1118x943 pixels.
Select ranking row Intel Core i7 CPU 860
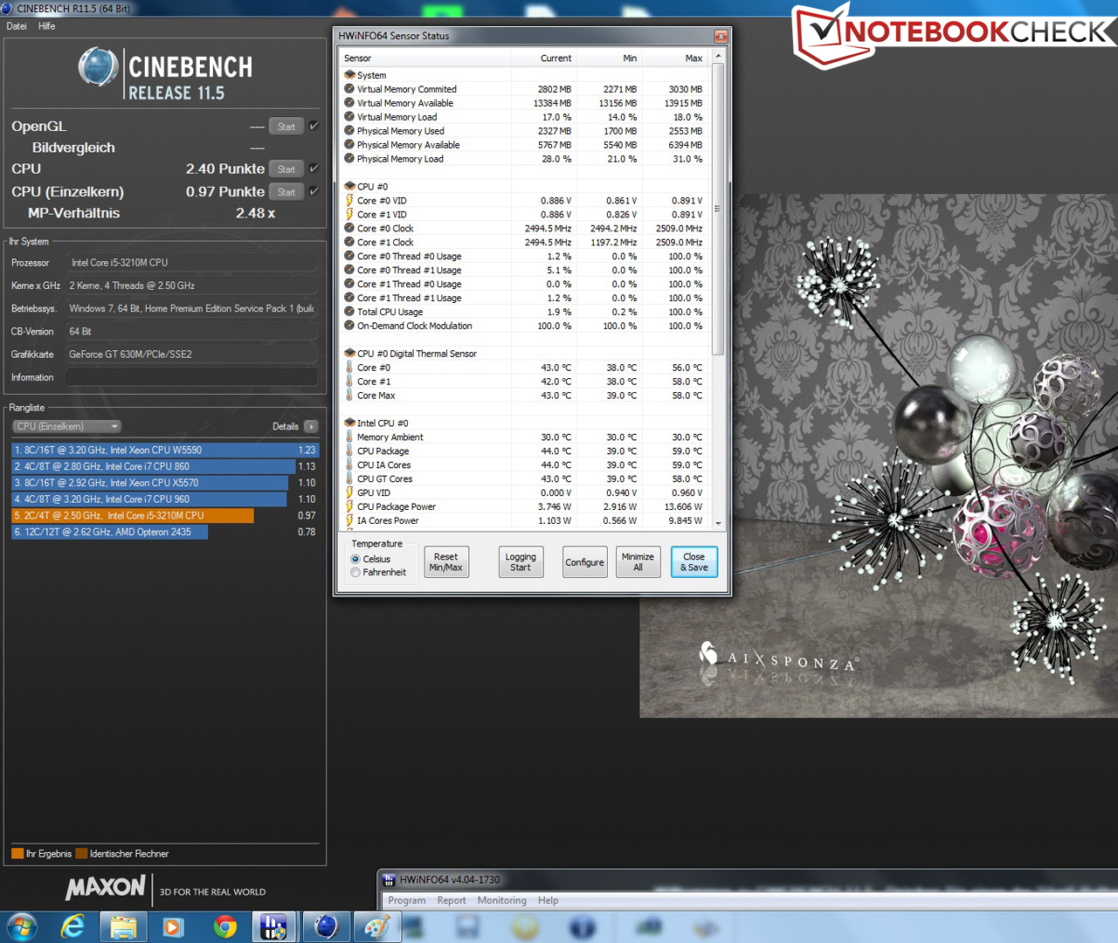165,466
